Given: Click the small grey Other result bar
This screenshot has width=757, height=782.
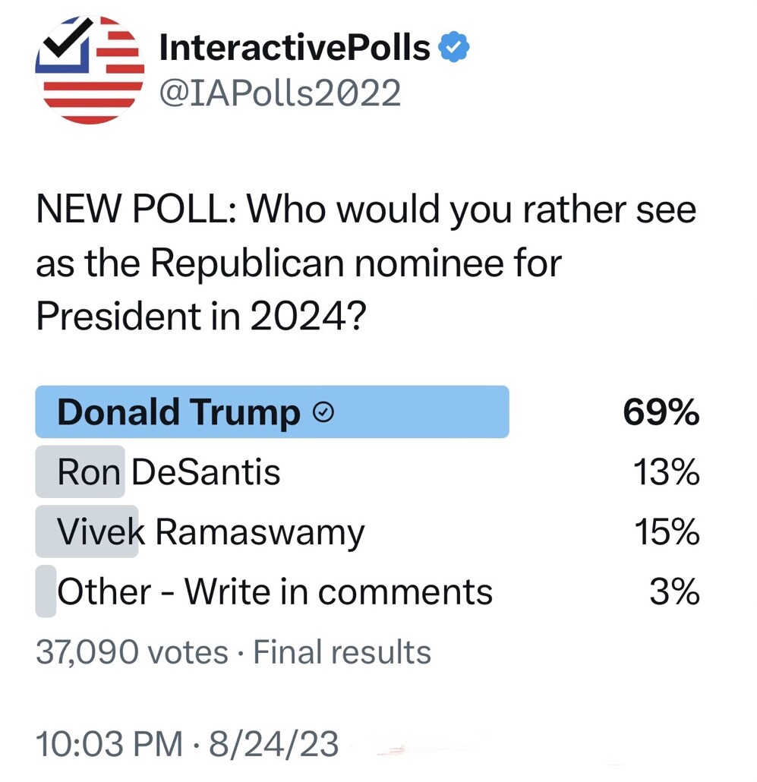Looking at the screenshot, I should 46,591.
